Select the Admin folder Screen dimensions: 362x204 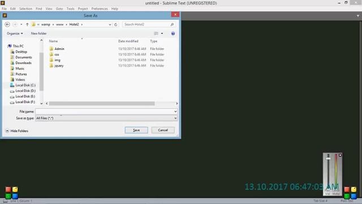59,49
